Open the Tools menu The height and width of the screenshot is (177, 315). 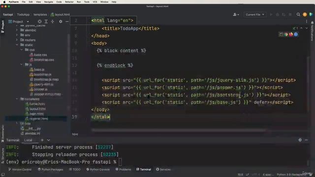(87, 2)
